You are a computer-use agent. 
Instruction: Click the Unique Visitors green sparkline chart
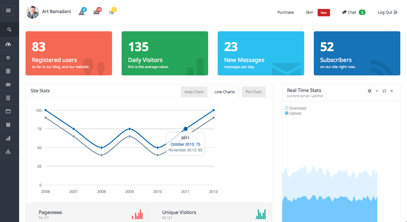(x=260, y=214)
